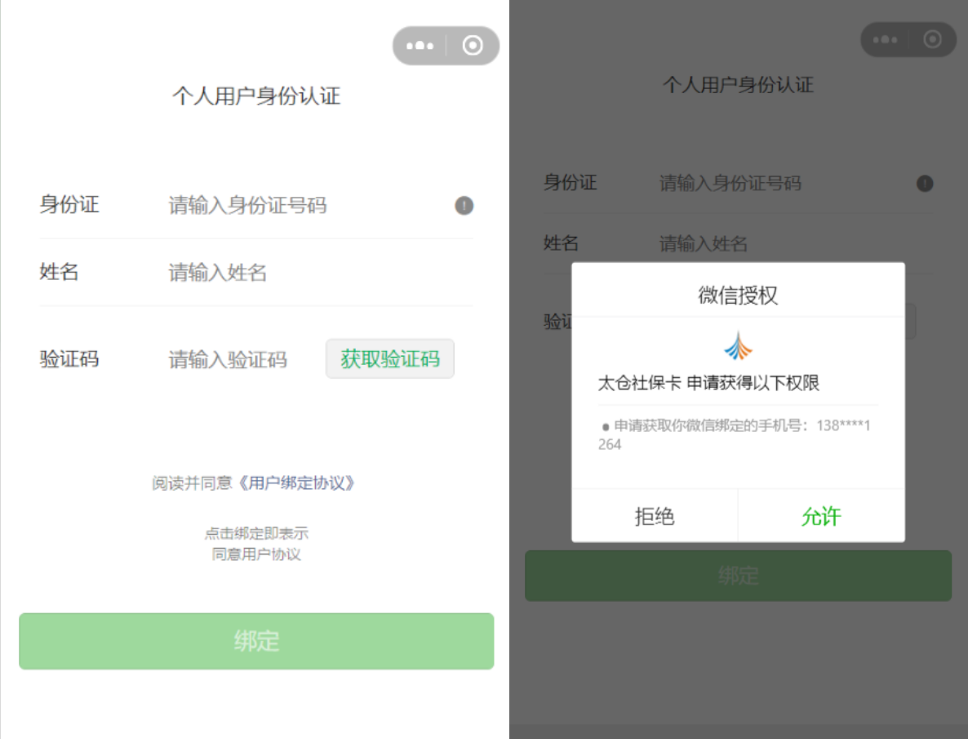Image resolution: width=968 pixels, height=739 pixels.
Task: Click the right screen 身份证 label
Action: [571, 182]
